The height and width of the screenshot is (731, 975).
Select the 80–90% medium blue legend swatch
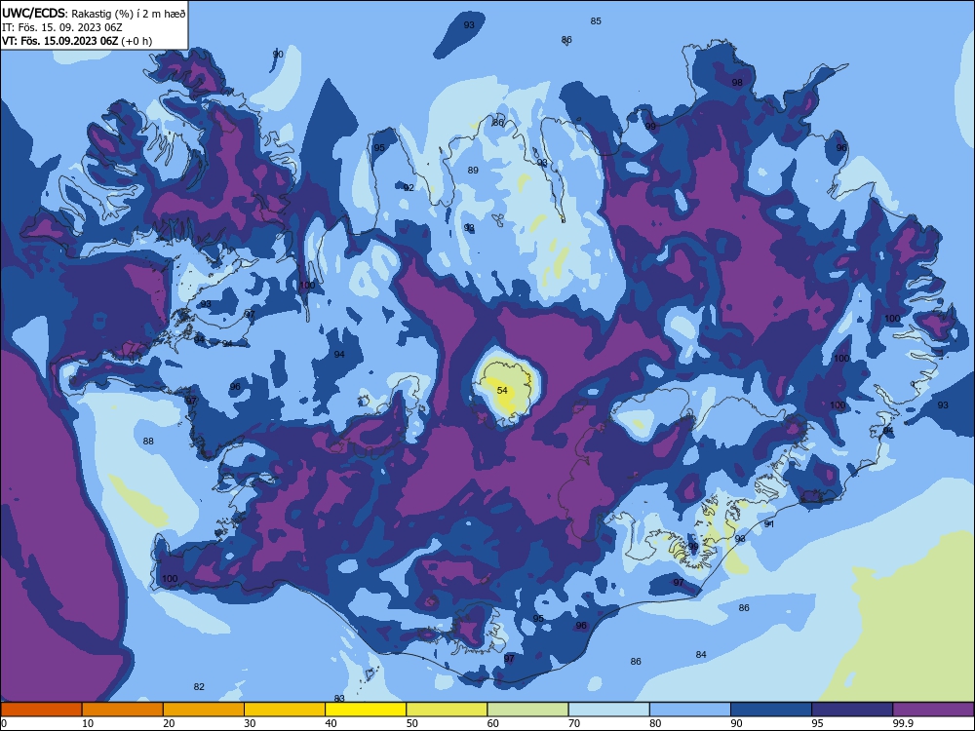(690, 710)
